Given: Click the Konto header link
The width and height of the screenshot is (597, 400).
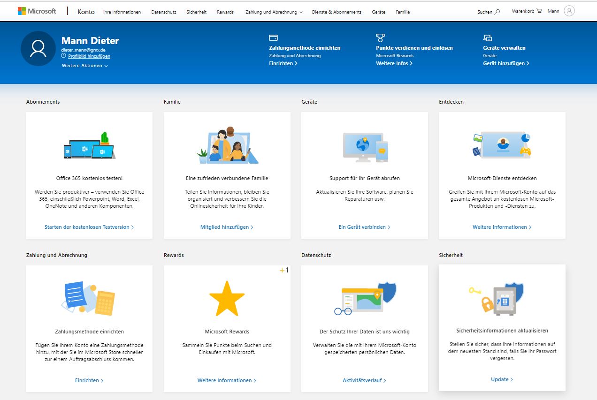Looking at the screenshot, I should pos(86,11).
